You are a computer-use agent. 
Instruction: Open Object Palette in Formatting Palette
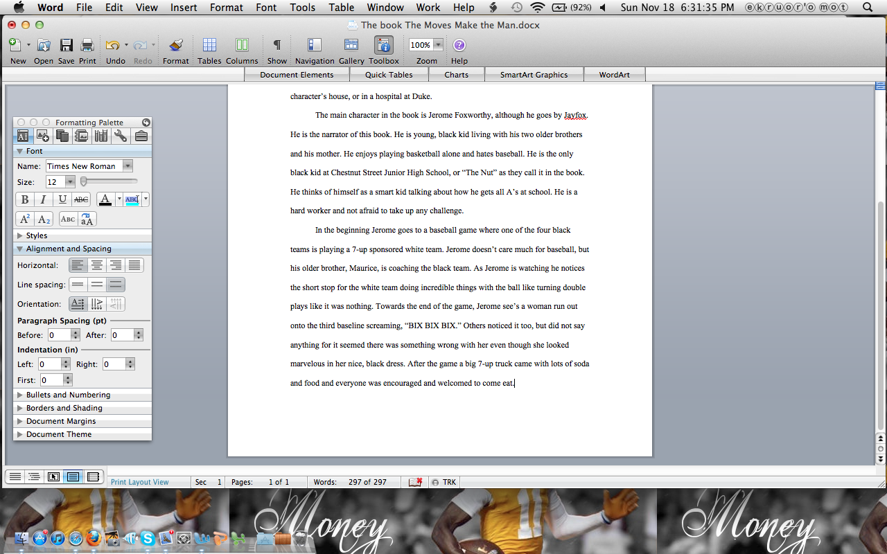(x=42, y=136)
